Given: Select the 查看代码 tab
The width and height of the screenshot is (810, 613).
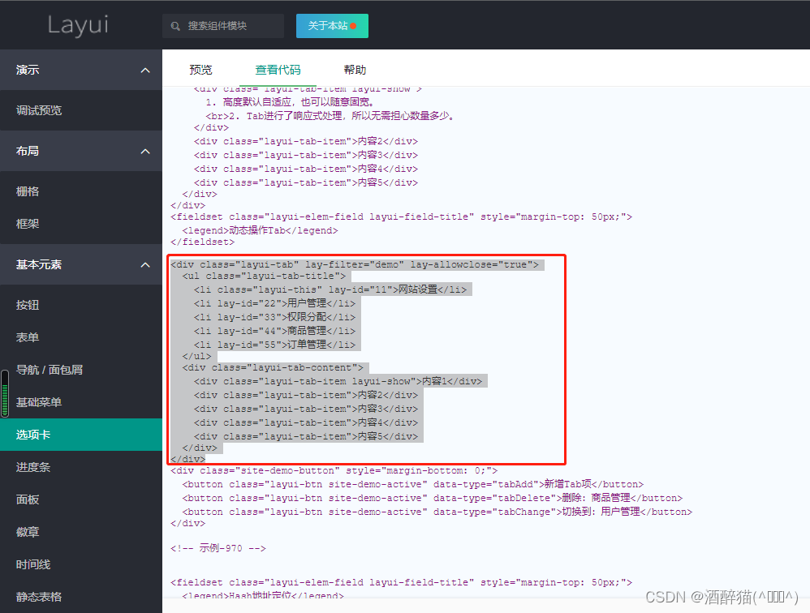Looking at the screenshot, I should pyautogui.click(x=278, y=69).
